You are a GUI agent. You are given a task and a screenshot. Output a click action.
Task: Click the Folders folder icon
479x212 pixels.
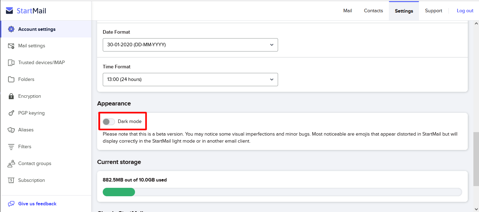[x=11, y=80]
